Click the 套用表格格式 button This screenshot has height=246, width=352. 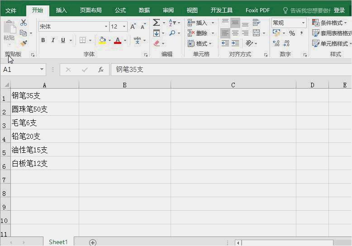[332, 33]
